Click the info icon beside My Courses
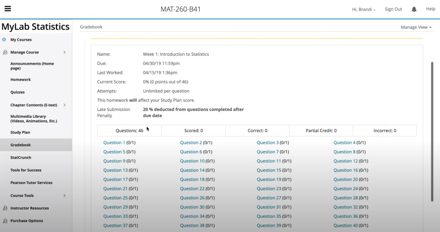The height and width of the screenshot is (232, 440). pyautogui.click(x=4, y=40)
